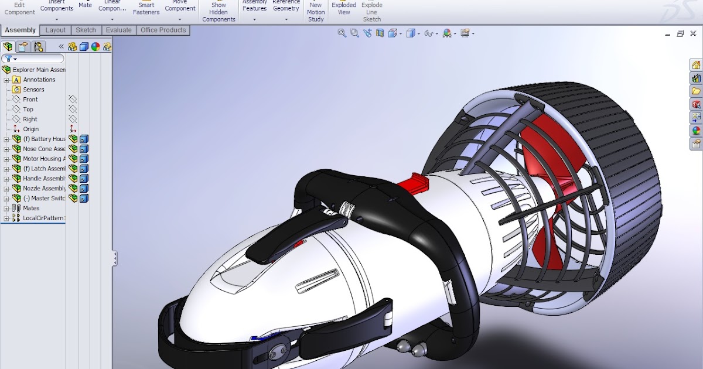The width and height of the screenshot is (703, 369).
Task: Click the Appearances column header color ball
Action: point(95,47)
